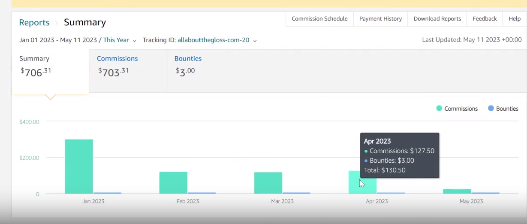Image resolution: width=527 pixels, height=224 pixels.
Task: Click the Jan 2023 axis label
Action: coord(93,201)
